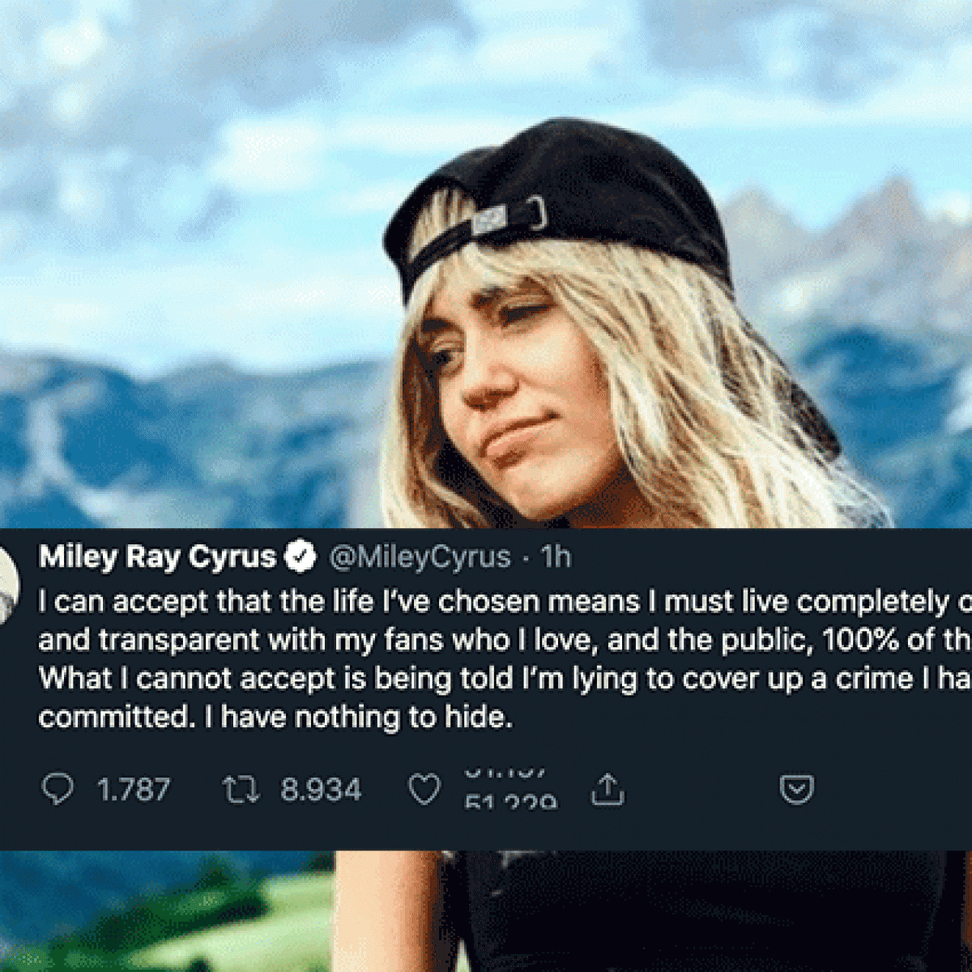Open the Miley Ray Cyrus display name

pos(157,557)
